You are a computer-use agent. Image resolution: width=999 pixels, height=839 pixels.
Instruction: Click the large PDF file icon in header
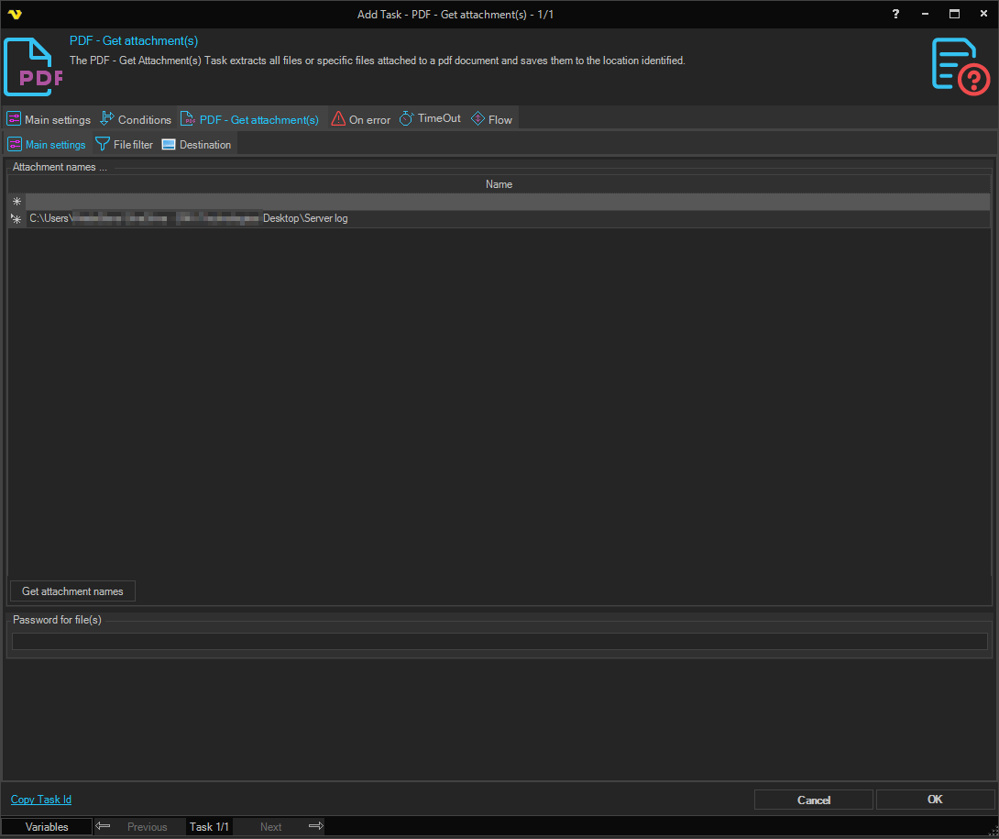pos(33,67)
